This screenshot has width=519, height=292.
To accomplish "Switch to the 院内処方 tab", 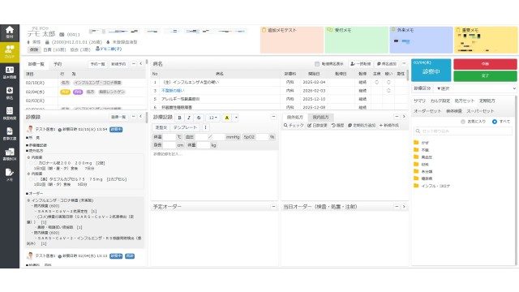I will point(321,117).
